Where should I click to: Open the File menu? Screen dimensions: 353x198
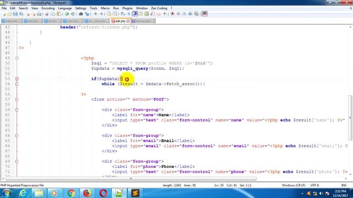coord(4,8)
